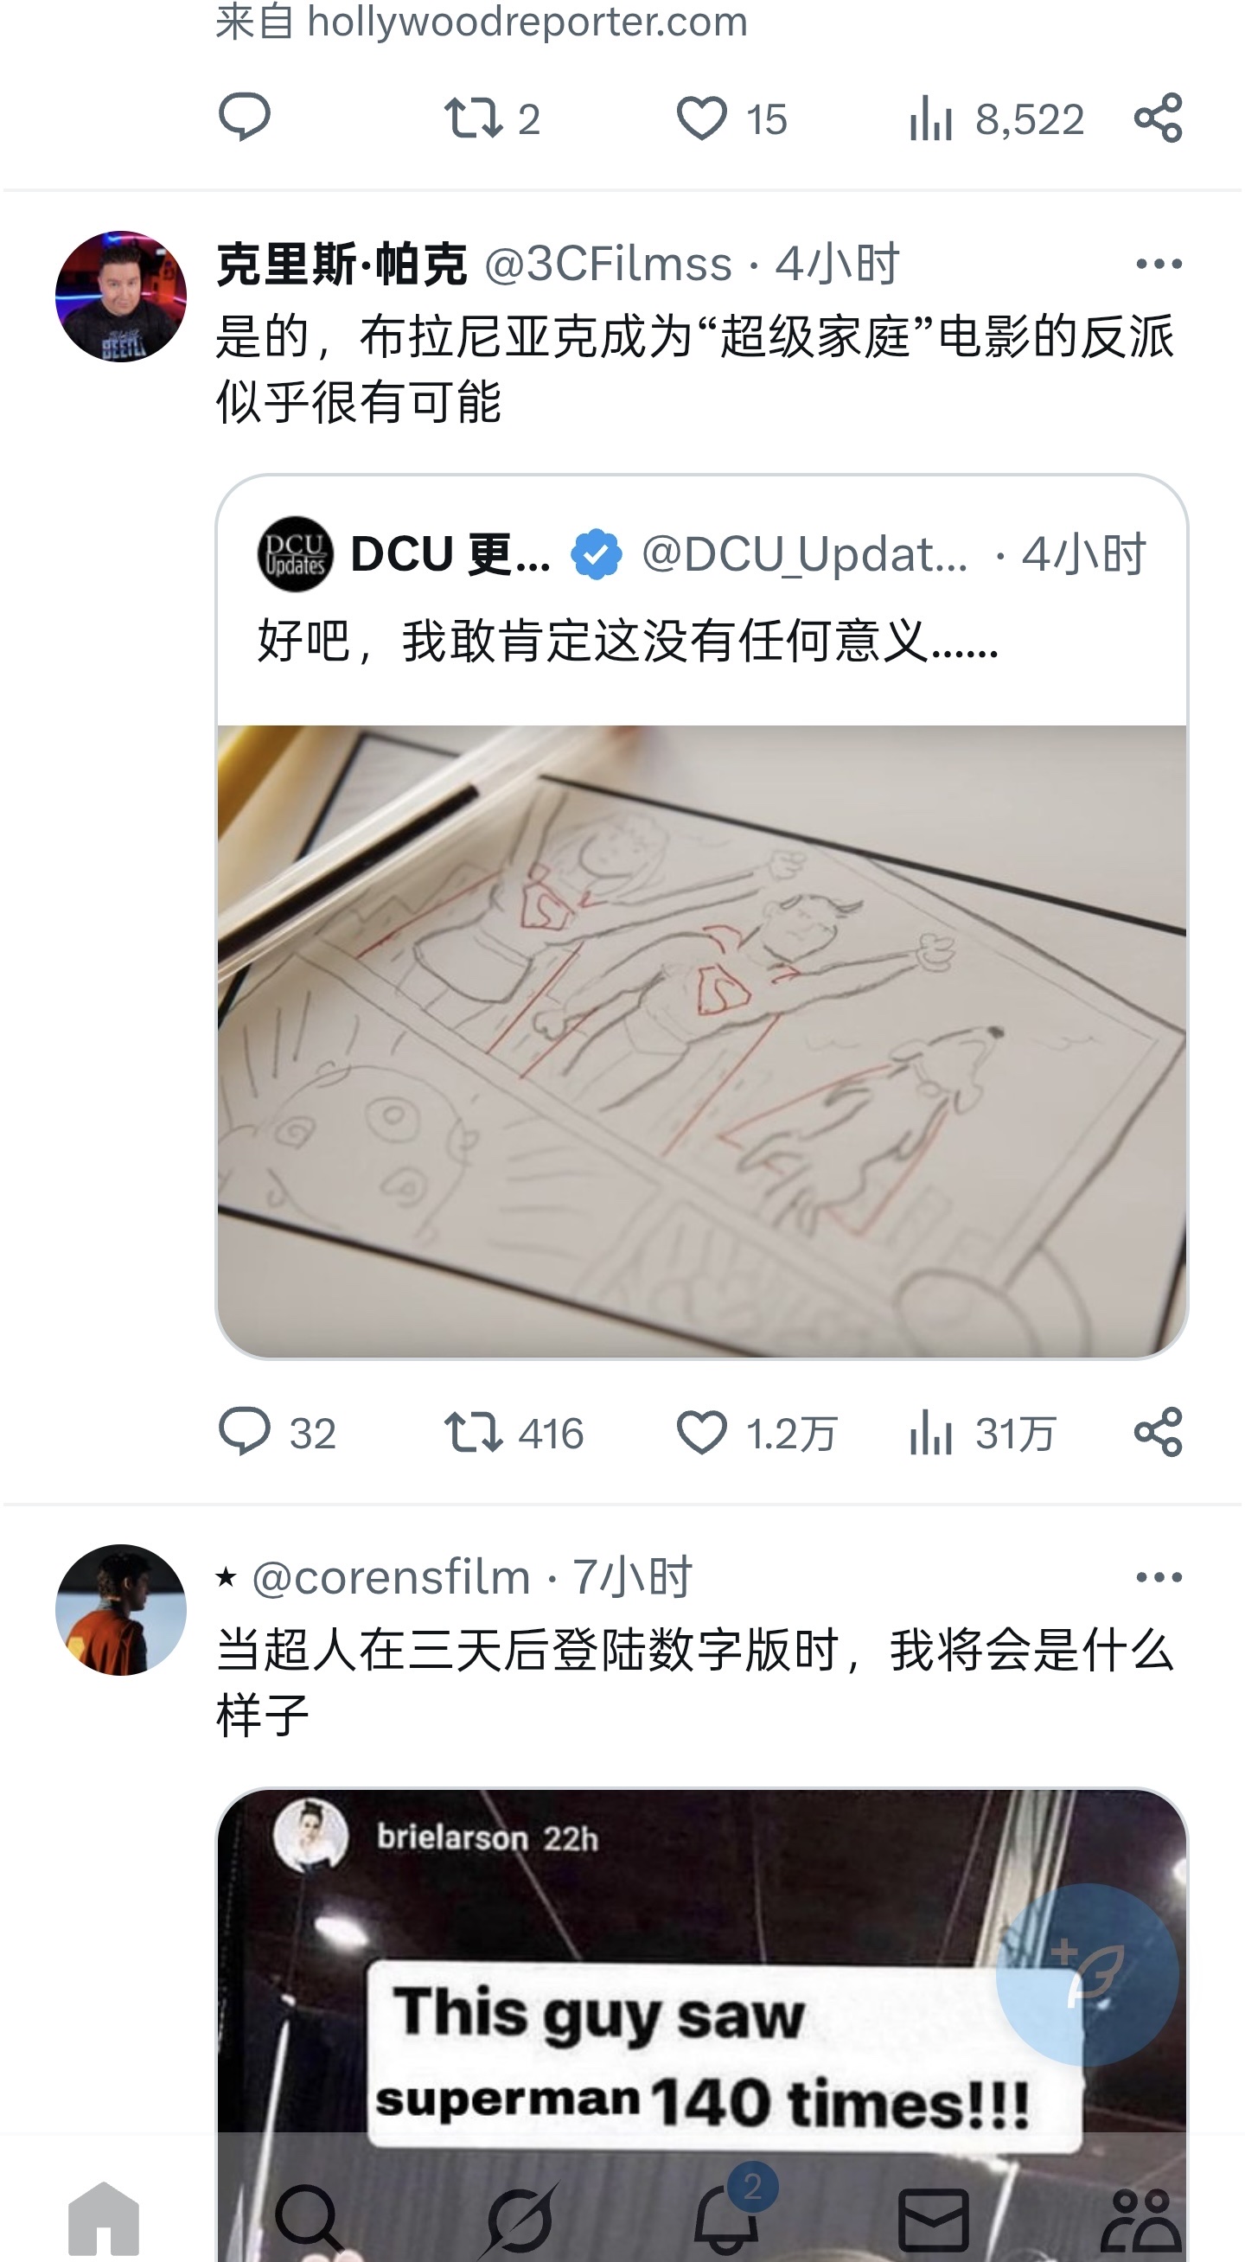The width and height of the screenshot is (1245, 2262).
Task: Retweet the top post with 2 reposts
Action: pyautogui.click(x=473, y=118)
